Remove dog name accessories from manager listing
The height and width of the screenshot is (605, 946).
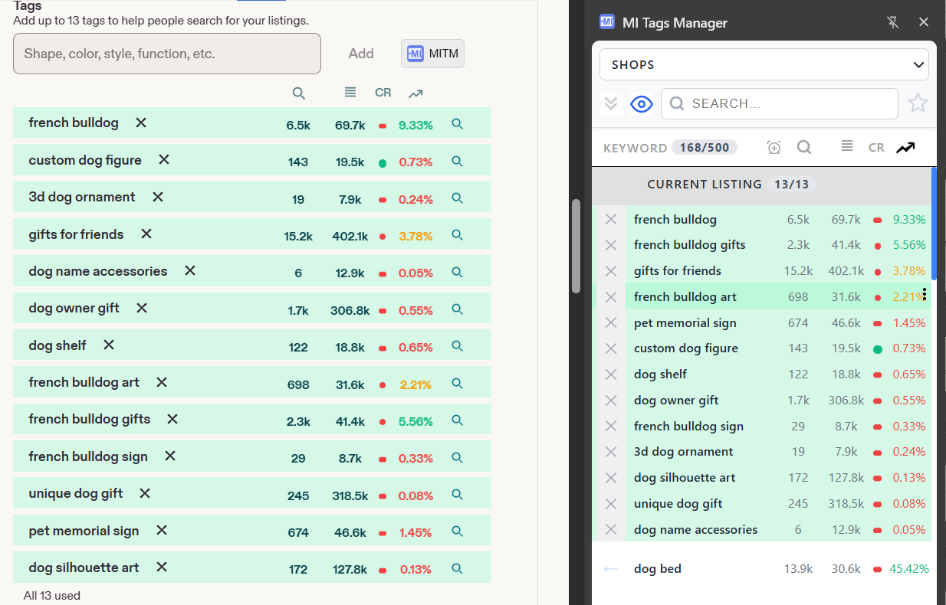click(611, 529)
